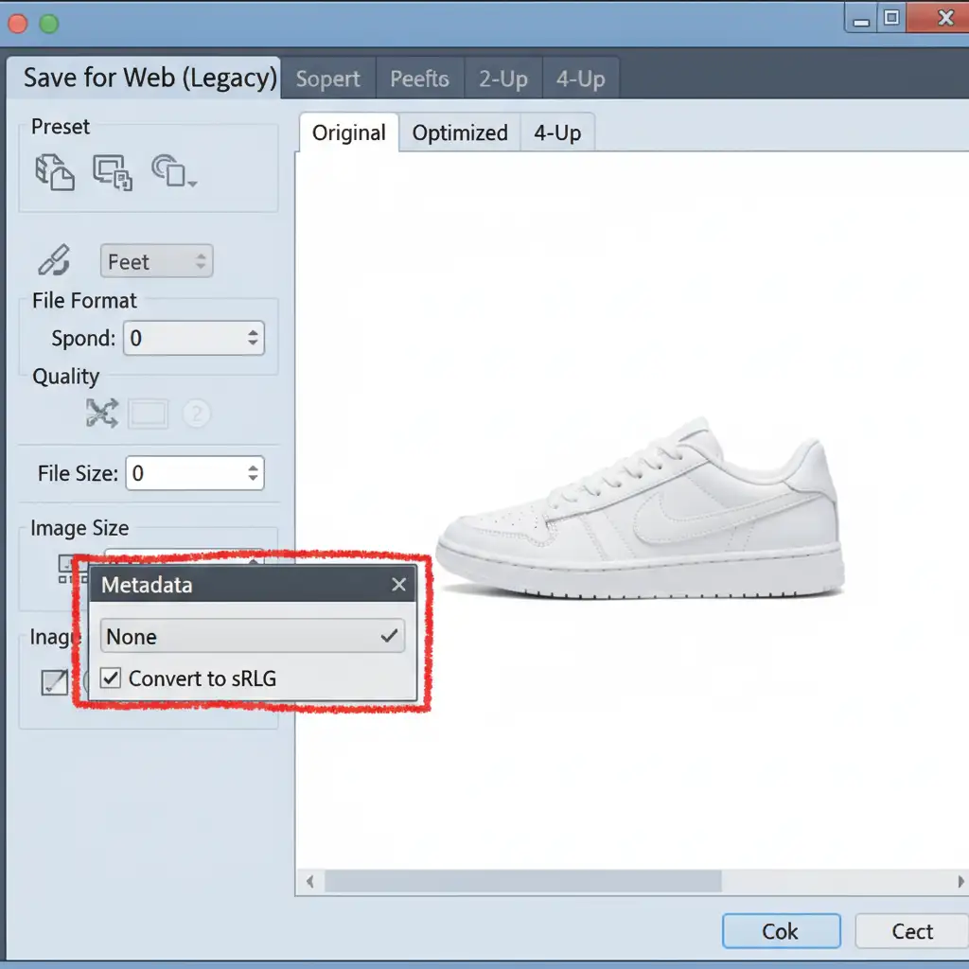Click the rectangle preview icon under Quality
Image resolution: width=969 pixels, height=969 pixels.
coord(149,414)
